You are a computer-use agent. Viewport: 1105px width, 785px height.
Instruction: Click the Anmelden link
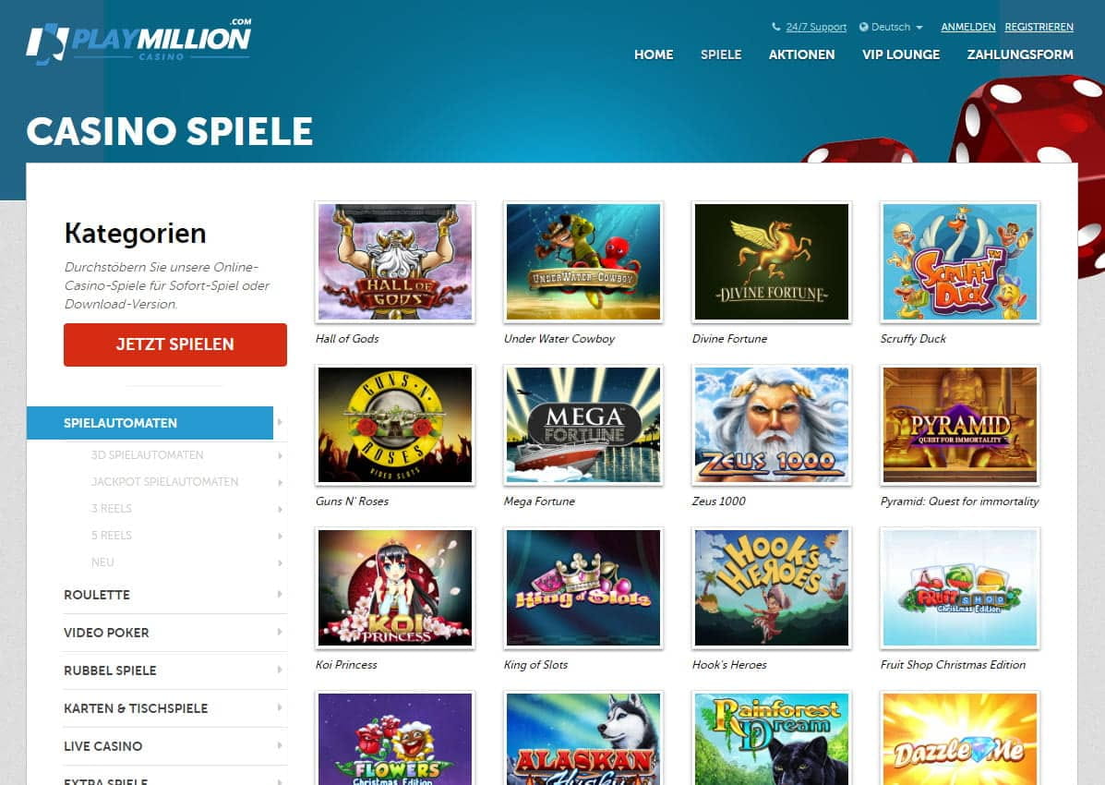click(967, 27)
